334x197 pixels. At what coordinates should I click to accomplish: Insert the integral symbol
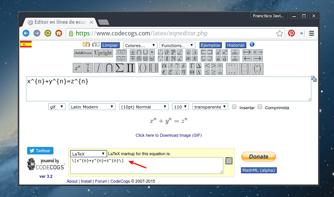coord(98,68)
